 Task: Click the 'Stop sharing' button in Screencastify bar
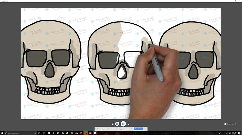point(138,129)
